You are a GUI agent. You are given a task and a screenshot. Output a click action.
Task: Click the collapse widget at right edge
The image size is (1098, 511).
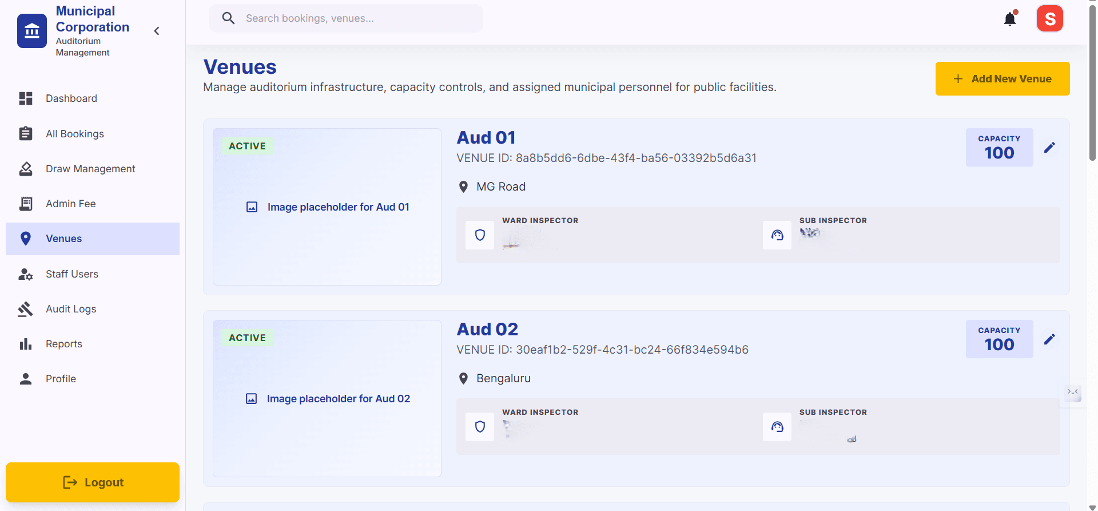(1073, 392)
